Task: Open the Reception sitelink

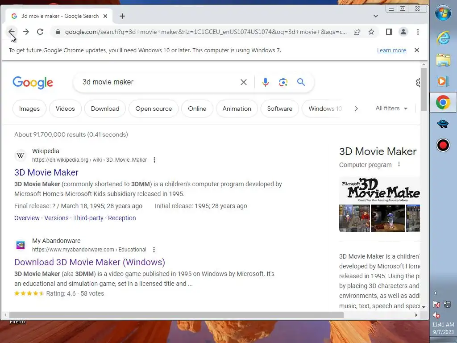Action: [122, 218]
